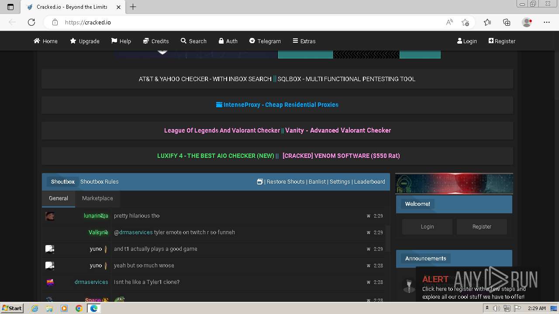Select the Shoutbox header tab
Viewport: 559px width, 314px height.
(x=63, y=182)
